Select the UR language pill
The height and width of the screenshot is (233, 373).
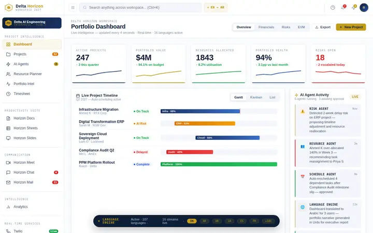[217, 221]
